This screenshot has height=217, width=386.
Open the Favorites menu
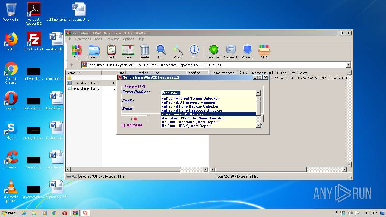tap(112, 39)
